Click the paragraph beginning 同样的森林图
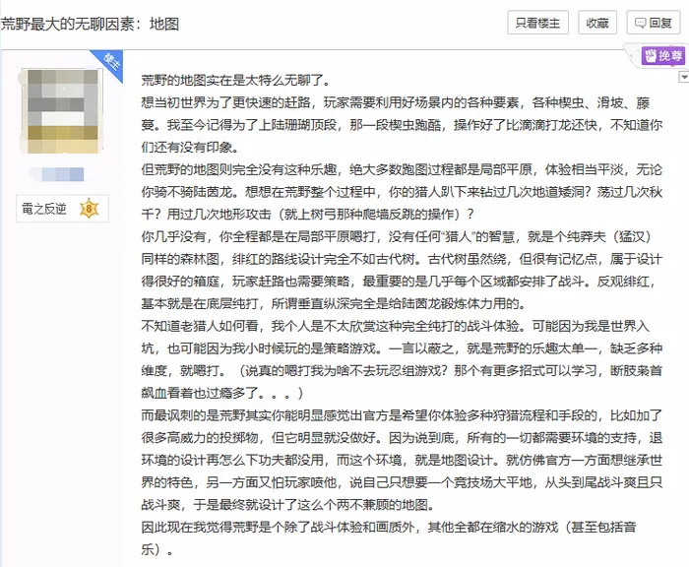Image resolution: width=689 pixels, height=567 pixels. [402, 282]
